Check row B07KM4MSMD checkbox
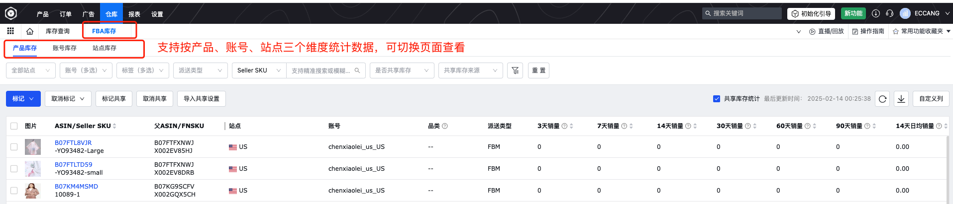 (14, 191)
